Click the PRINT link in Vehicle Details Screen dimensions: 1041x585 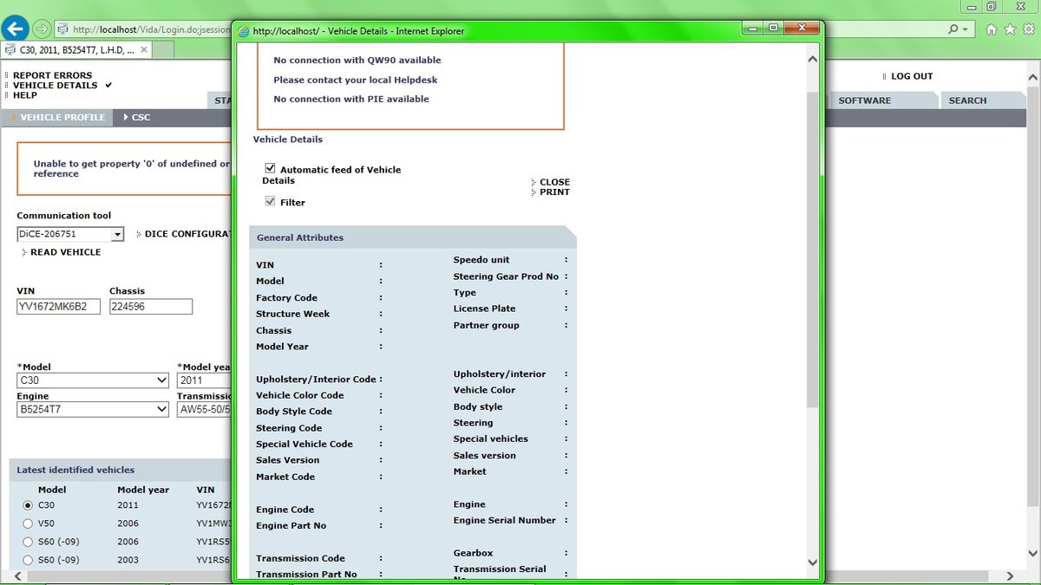(554, 192)
